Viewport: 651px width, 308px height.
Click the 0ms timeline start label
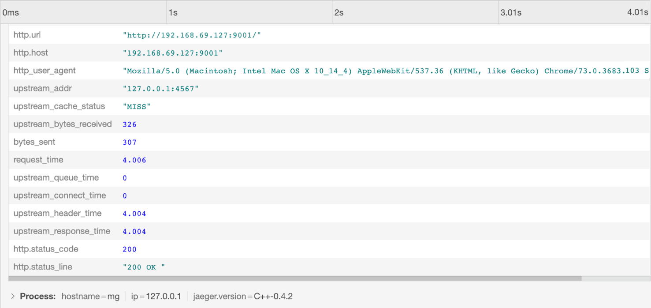tap(11, 13)
